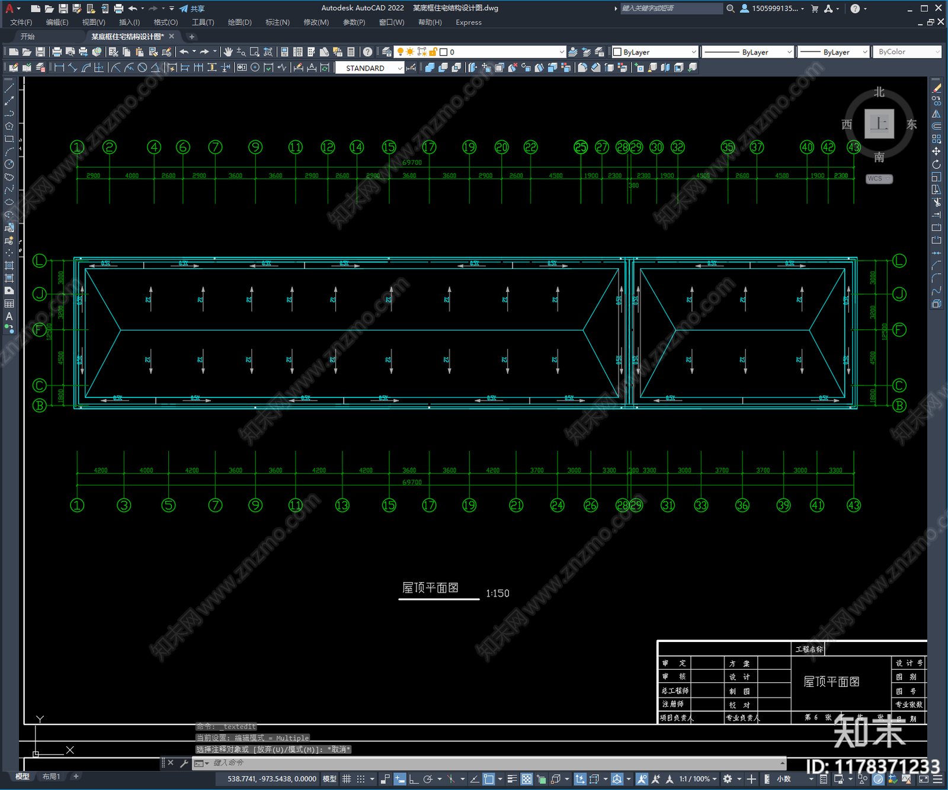948x790 pixels.
Task: Click the ViewCube 东 east direction label
Action: tap(912, 124)
